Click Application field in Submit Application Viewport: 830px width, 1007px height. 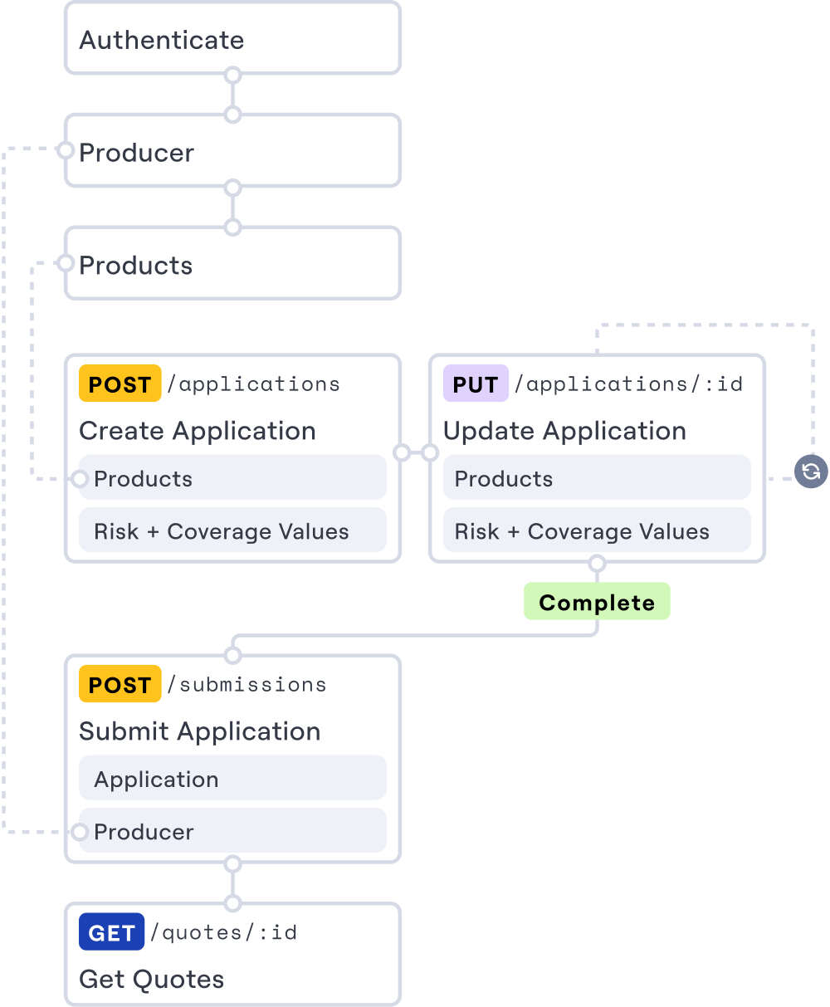click(x=232, y=779)
